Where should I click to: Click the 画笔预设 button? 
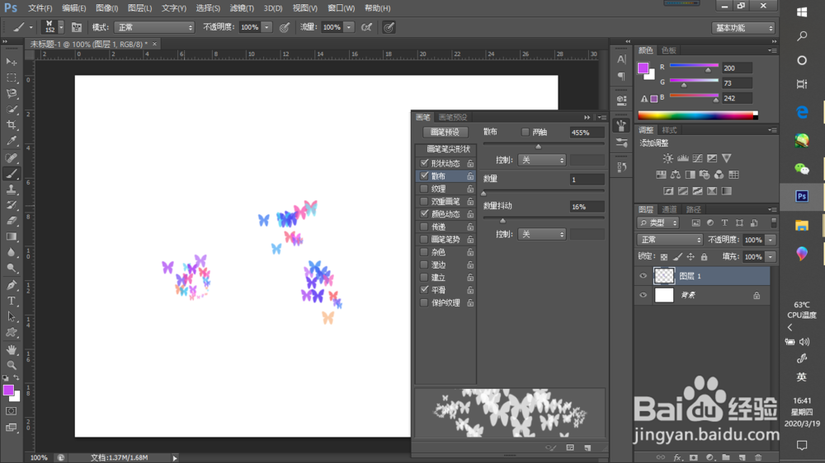(x=445, y=132)
